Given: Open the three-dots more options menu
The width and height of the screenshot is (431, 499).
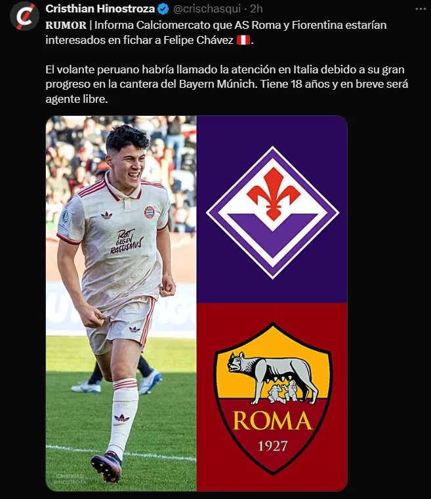Looking at the screenshot, I should click(x=421, y=9).
